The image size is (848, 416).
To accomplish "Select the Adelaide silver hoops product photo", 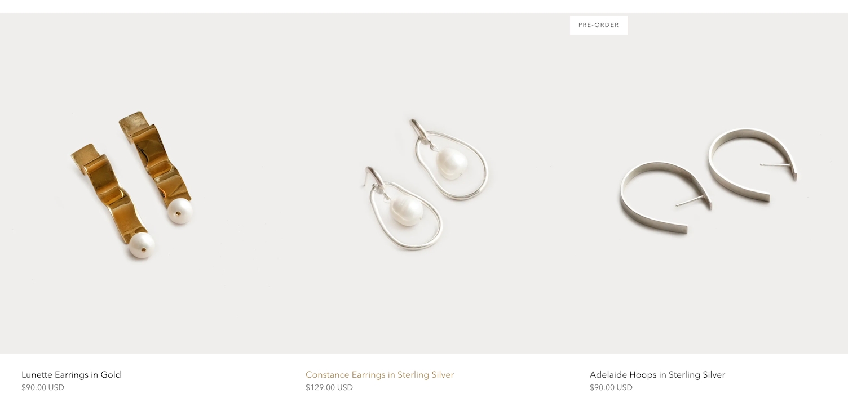I will coord(708,184).
